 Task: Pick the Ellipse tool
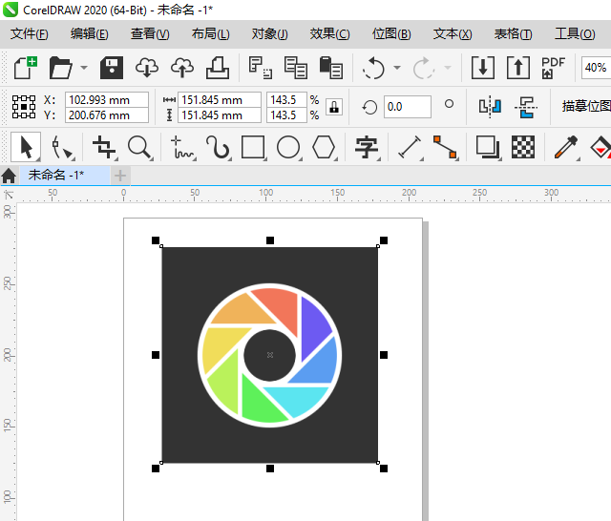click(288, 147)
